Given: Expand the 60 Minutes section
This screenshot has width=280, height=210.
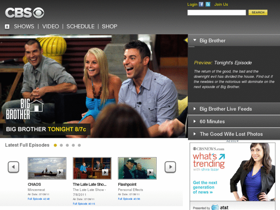Looking at the screenshot, I should click(234, 121).
